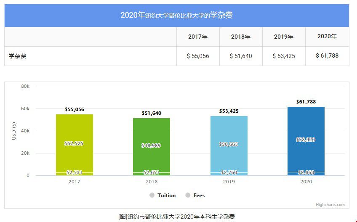Click the 2020 x-axis label
Viewport: 357px width, 222px height.
306,182
